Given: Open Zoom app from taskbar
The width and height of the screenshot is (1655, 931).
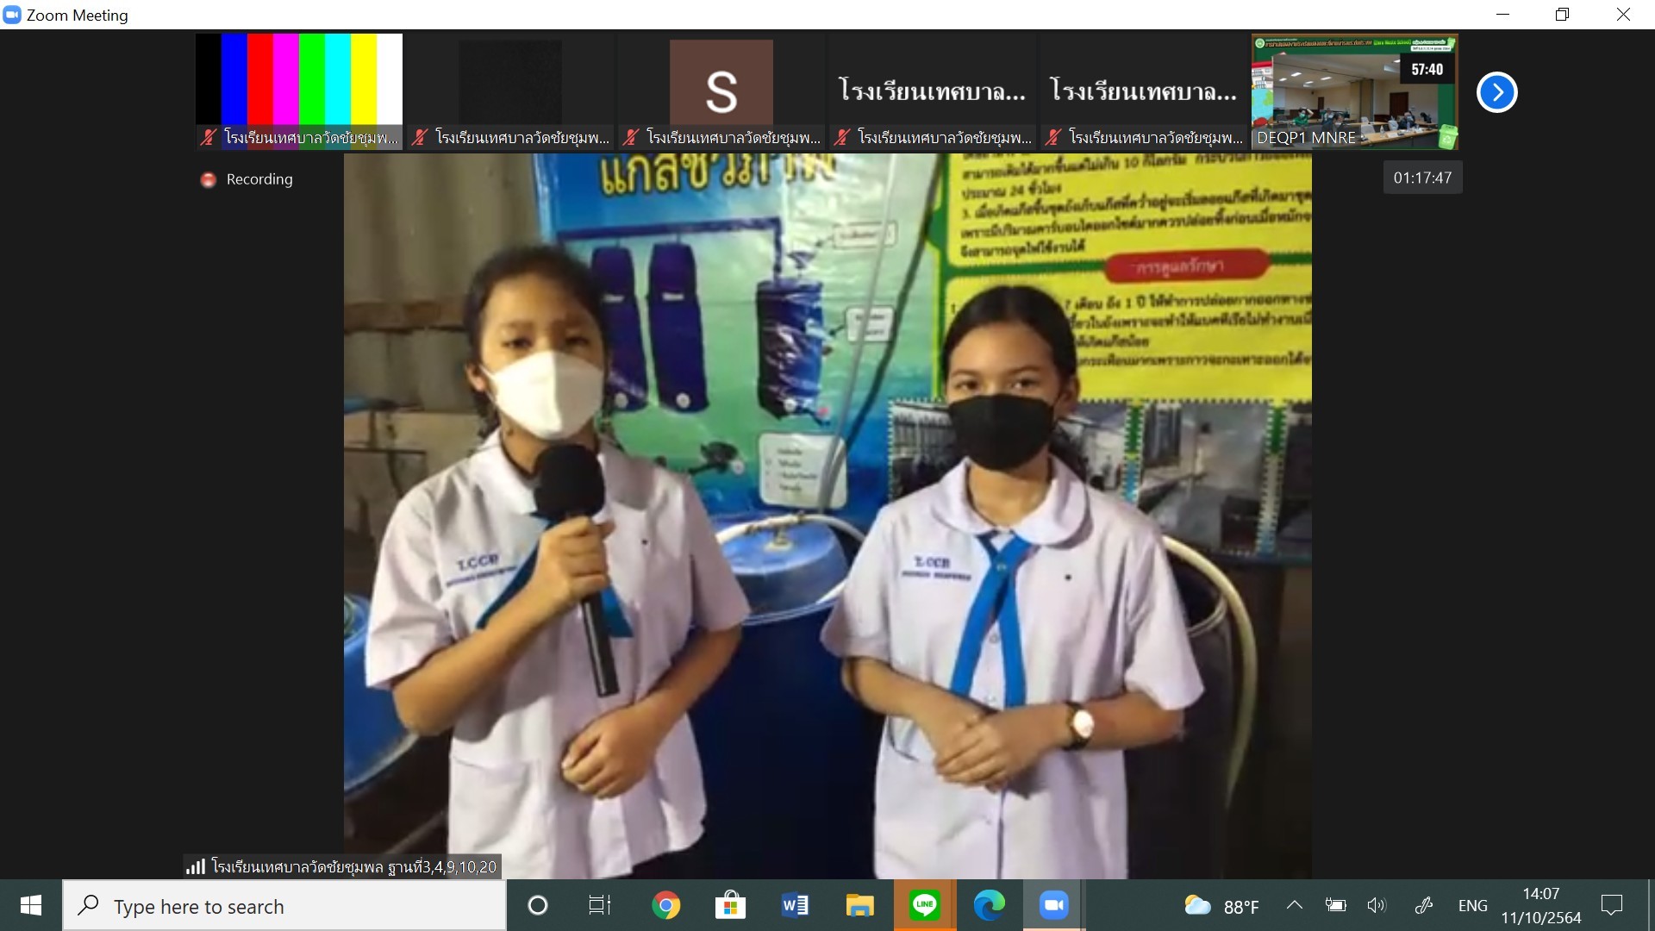Looking at the screenshot, I should click(1053, 905).
